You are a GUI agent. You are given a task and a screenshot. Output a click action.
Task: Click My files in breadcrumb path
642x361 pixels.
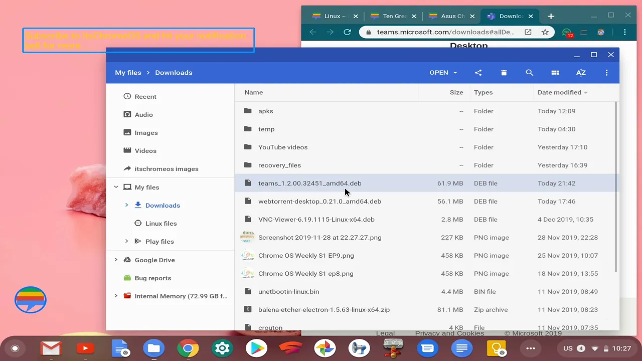coord(128,73)
